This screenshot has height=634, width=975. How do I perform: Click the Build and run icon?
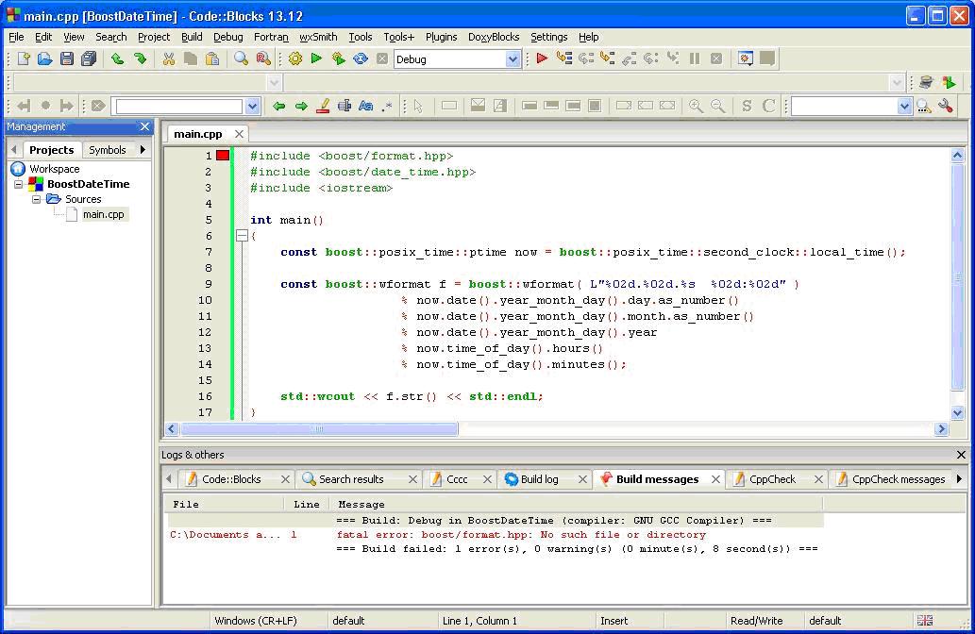(x=338, y=59)
